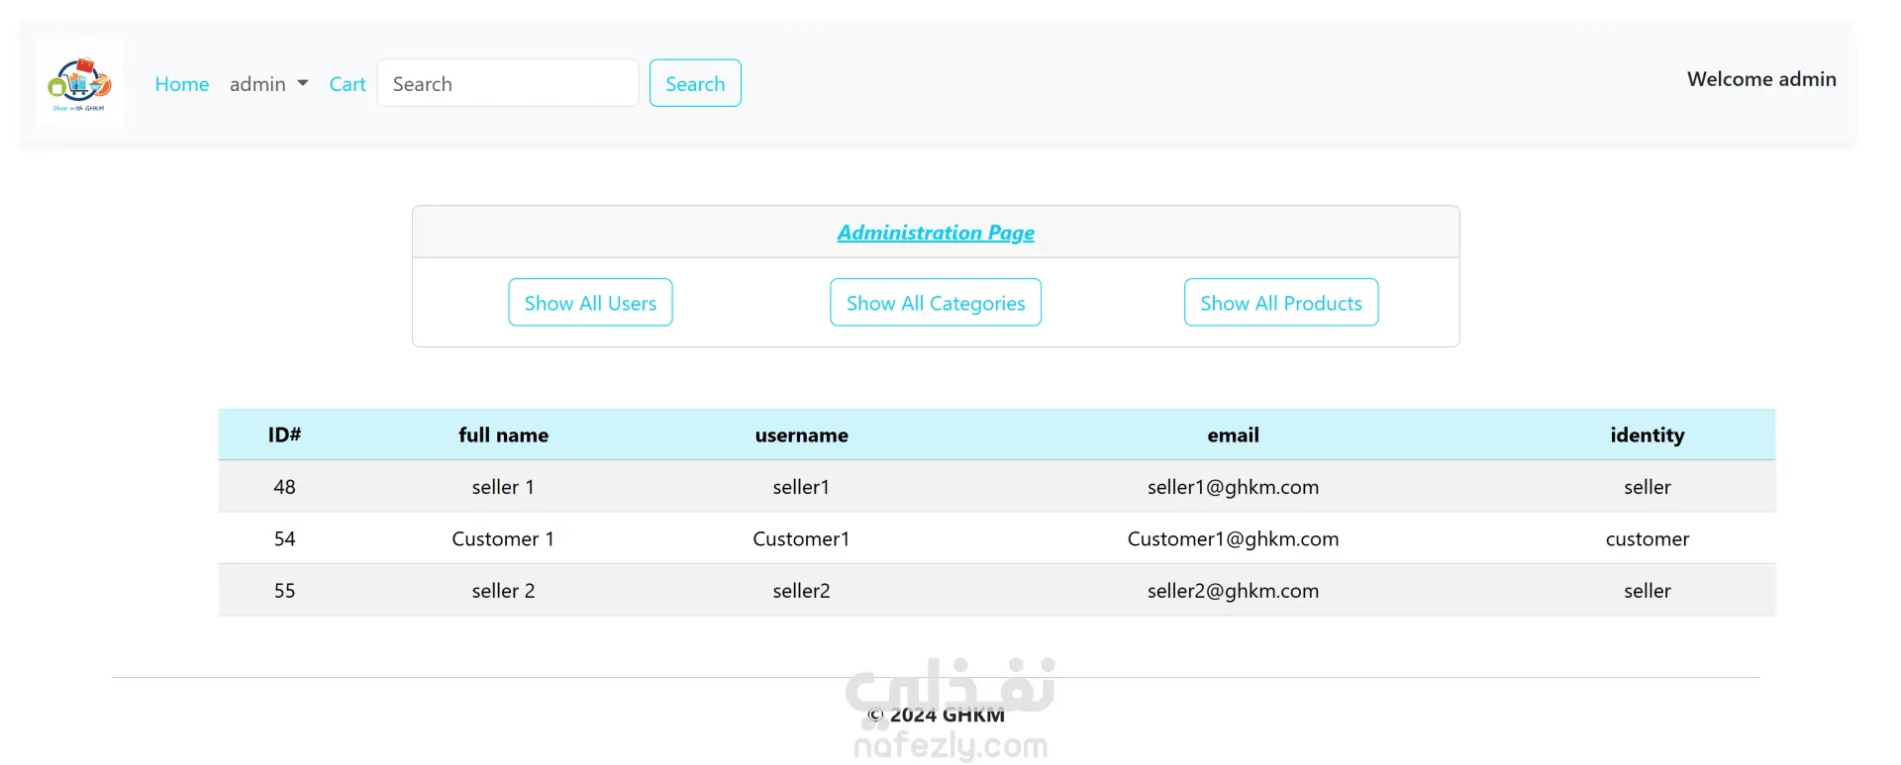
Task: Click full name cell 'Customer 1'
Action: (503, 538)
